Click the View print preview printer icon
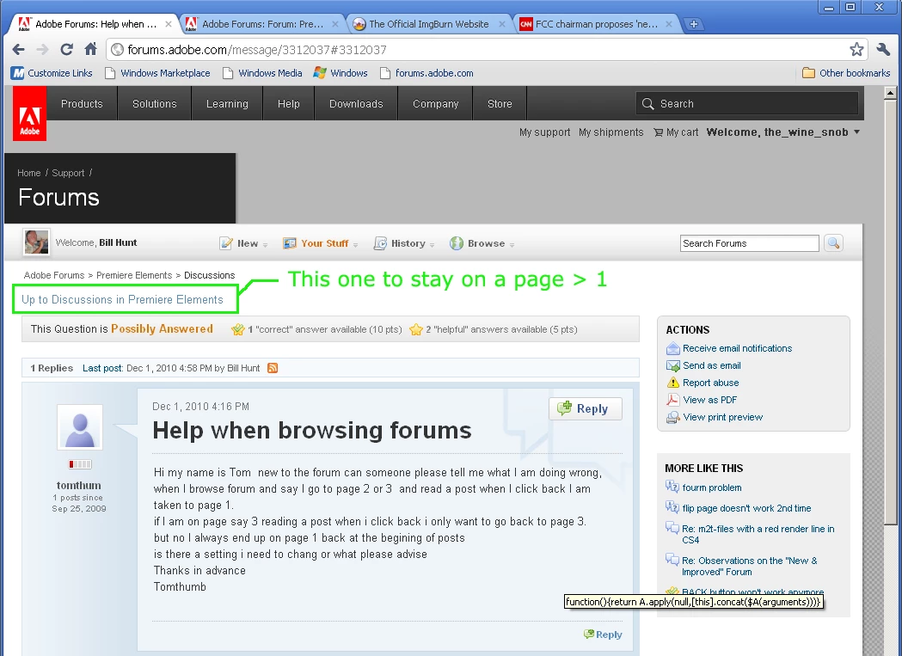 pos(672,418)
